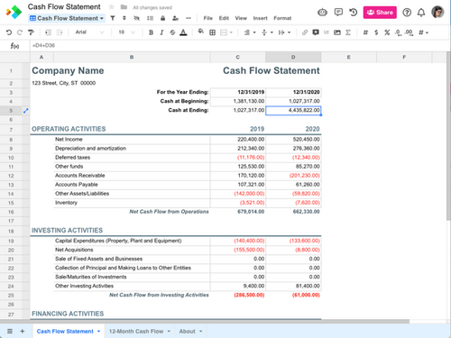Add a new sheet with plus
The image size is (451, 338).
tap(23, 332)
